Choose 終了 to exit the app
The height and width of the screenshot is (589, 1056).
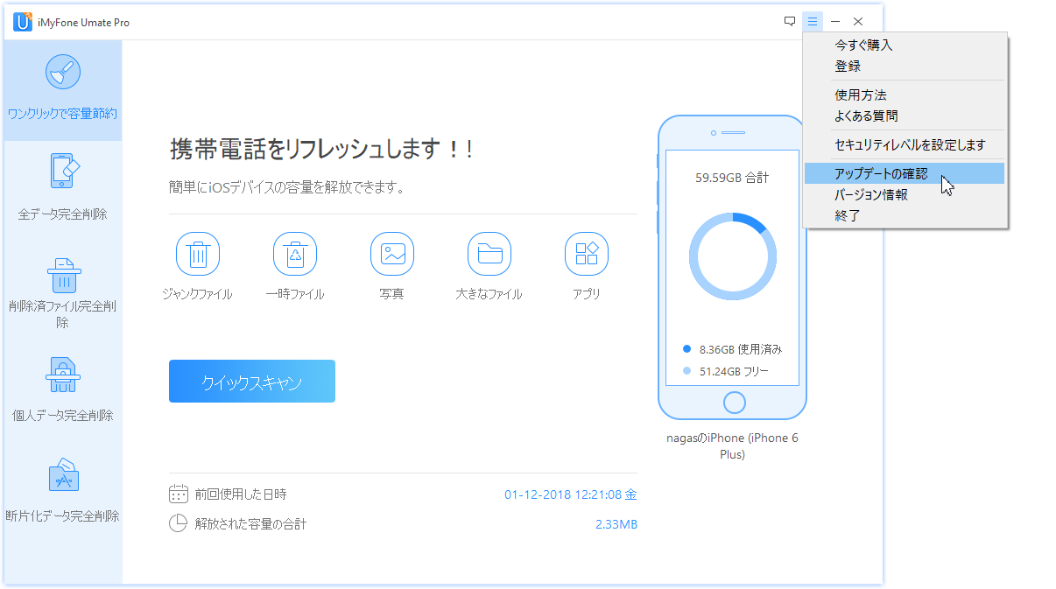(905, 216)
